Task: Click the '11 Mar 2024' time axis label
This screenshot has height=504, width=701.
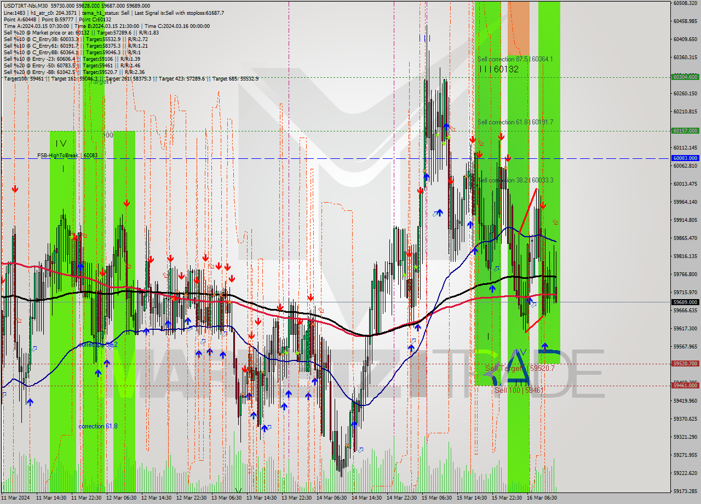Action: tap(16, 498)
